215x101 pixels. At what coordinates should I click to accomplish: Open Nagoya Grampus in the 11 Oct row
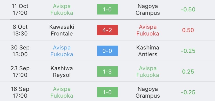(x=148, y=9)
